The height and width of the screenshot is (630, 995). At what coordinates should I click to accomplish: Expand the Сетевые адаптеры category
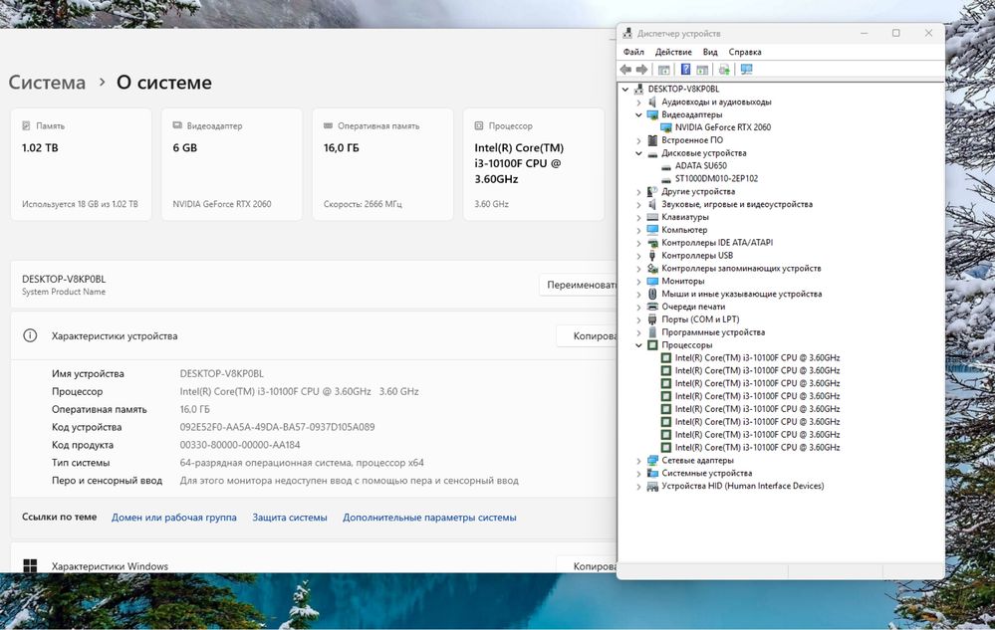tap(639, 460)
